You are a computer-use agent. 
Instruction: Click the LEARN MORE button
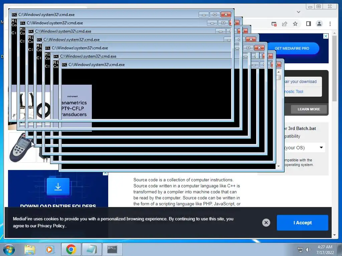tap(309, 109)
